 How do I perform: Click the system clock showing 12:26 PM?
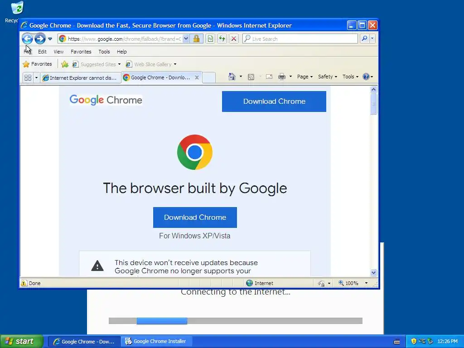(x=447, y=342)
